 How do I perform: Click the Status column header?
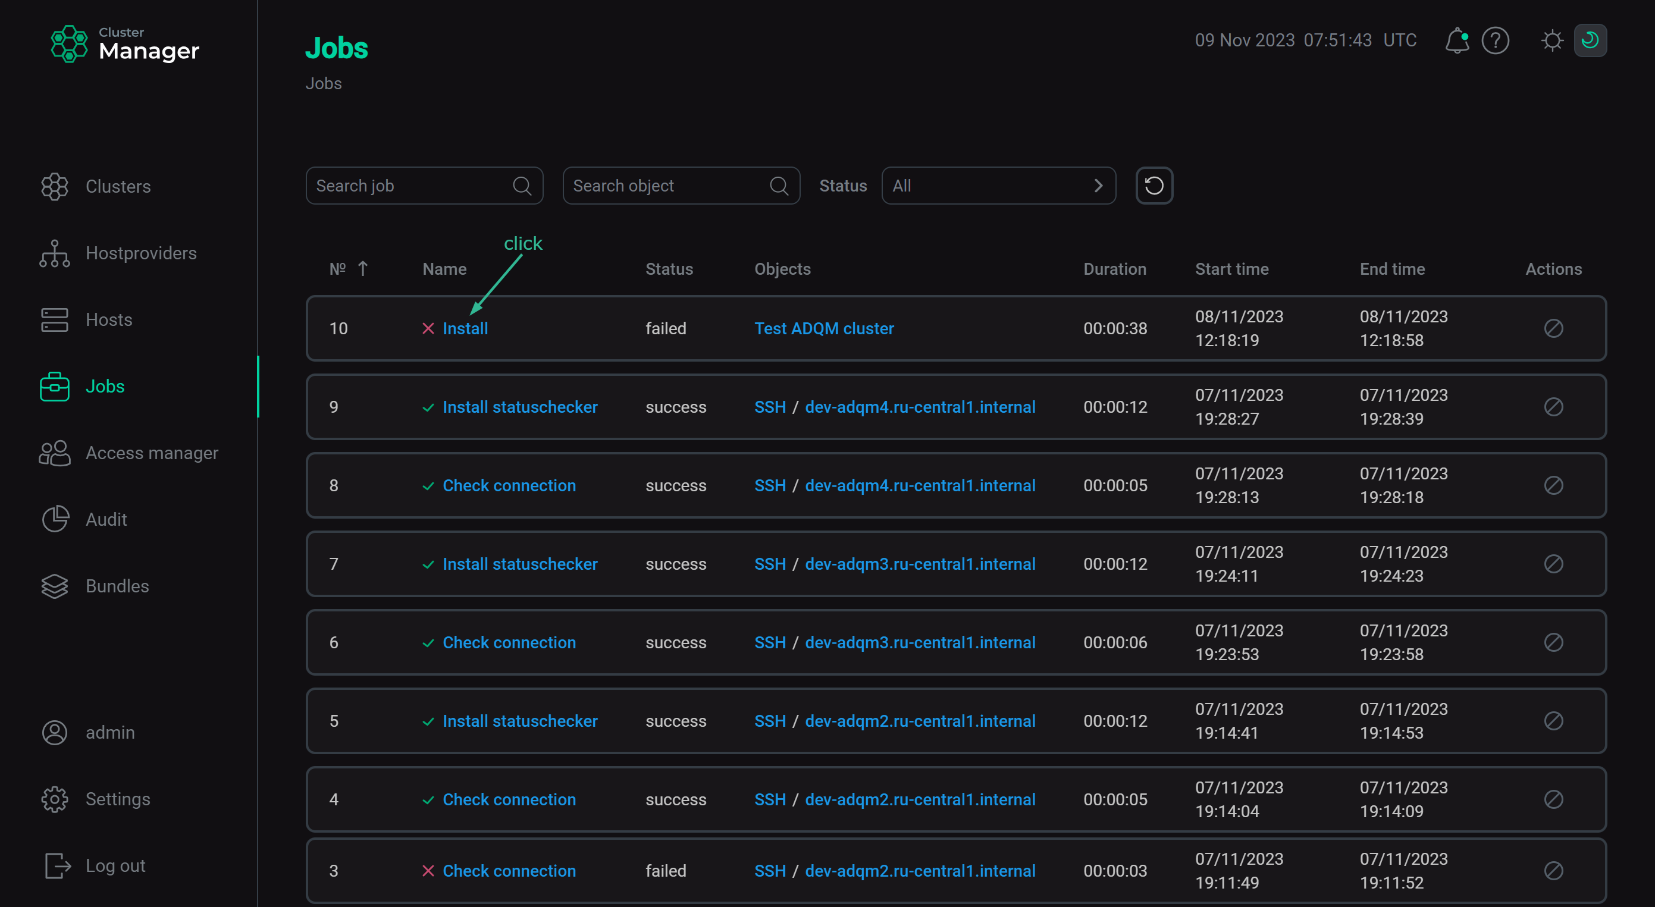click(x=669, y=268)
